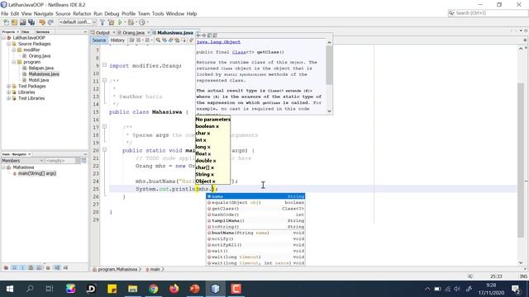Click the Save All toolbar icon

[31, 22]
